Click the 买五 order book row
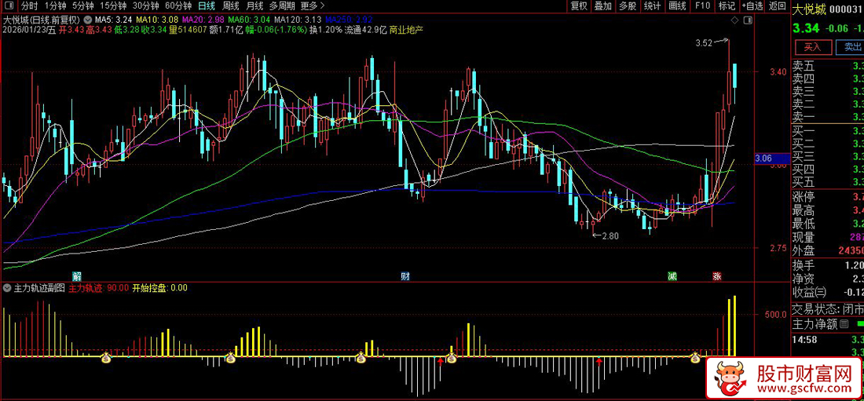Screen dimensions: 864x401 tap(828, 182)
